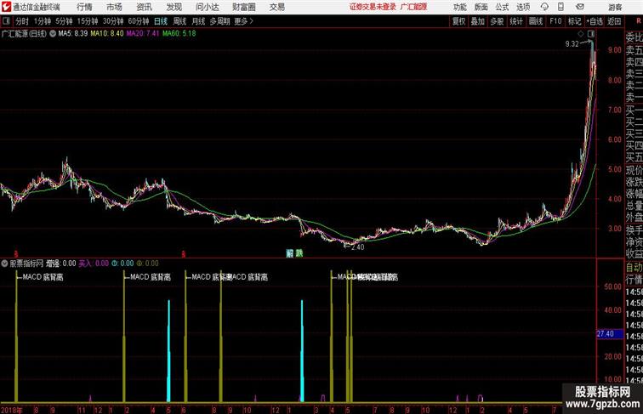Add stock with the +自选 button
This screenshot has width=643, height=414.
coord(595,21)
